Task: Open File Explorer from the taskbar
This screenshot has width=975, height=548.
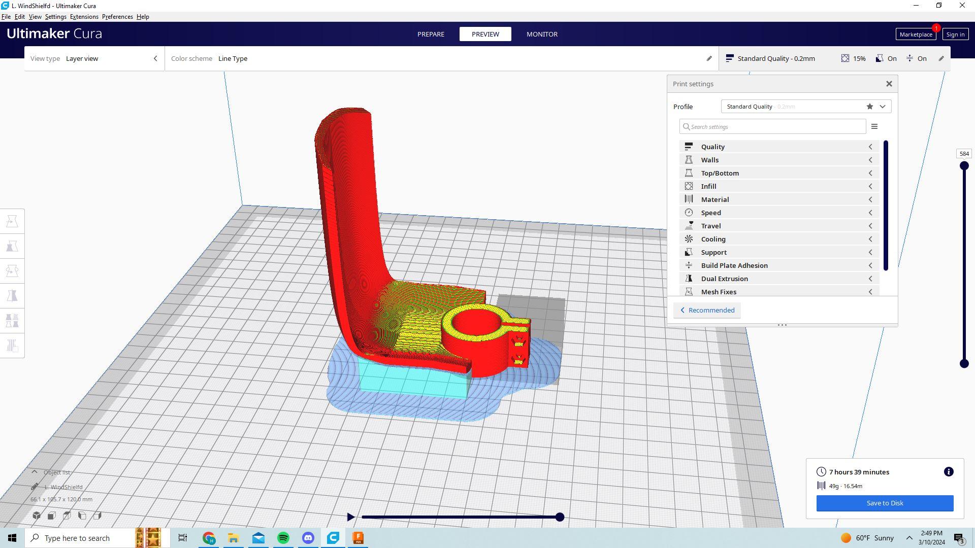Action: [x=234, y=538]
